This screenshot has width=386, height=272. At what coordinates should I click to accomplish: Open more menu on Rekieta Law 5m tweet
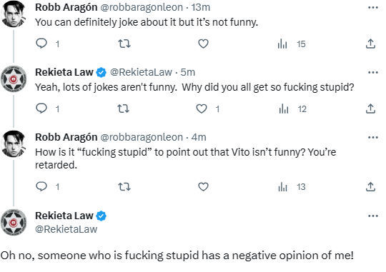(373, 73)
